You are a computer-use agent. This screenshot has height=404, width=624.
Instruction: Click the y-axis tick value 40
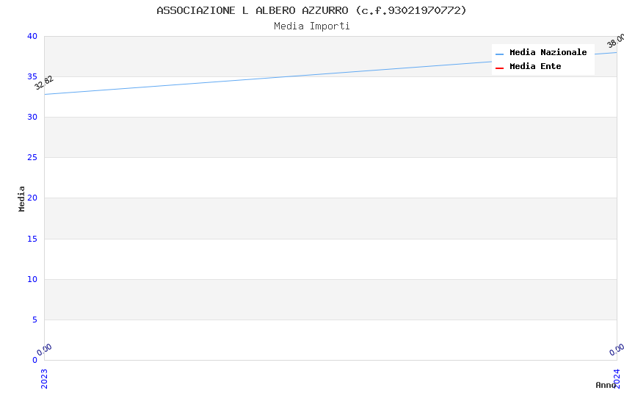32,36
